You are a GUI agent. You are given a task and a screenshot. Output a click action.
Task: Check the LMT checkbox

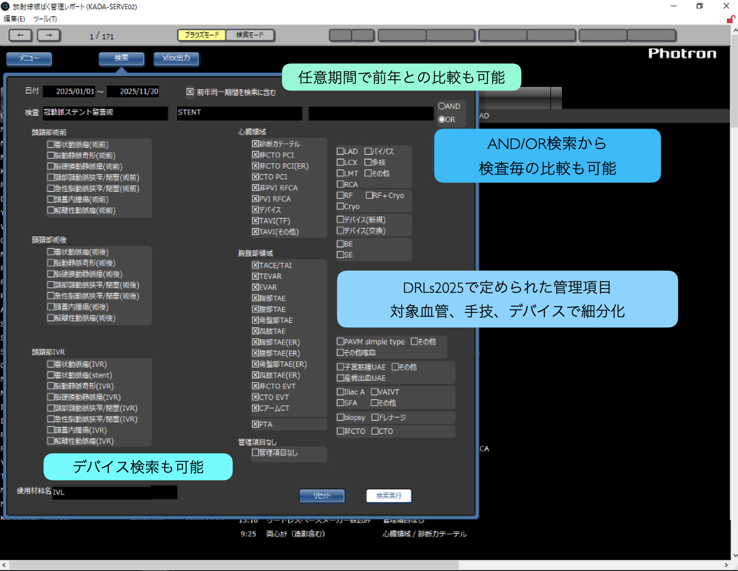click(340, 173)
